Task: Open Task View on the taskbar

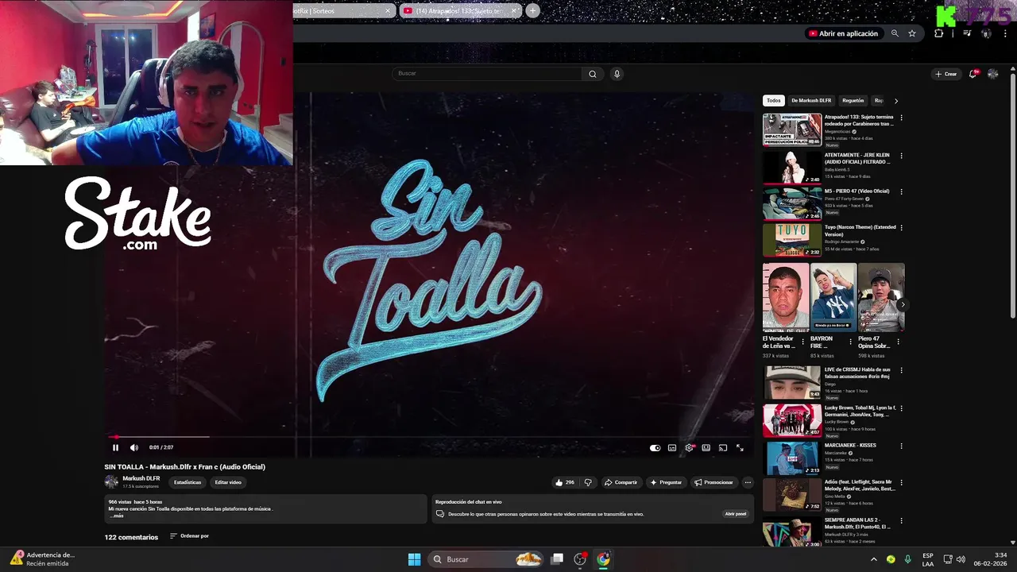Action: (558, 559)
